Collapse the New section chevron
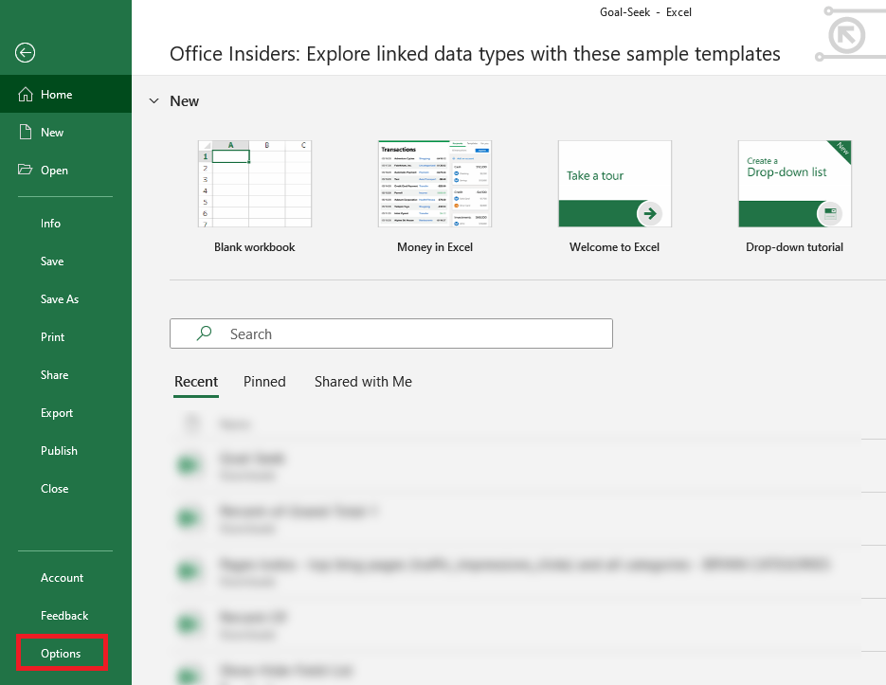The width and height of the screenshot is (886, 685). [154, 100]
